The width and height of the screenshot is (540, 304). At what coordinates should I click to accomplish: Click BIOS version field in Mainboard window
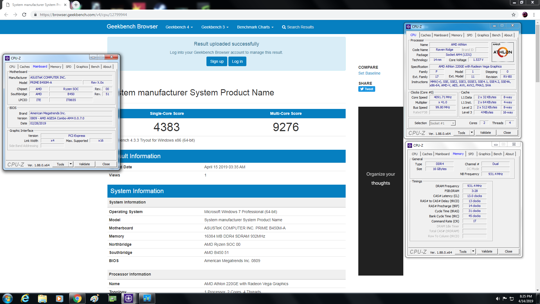[x=71, y=118]
